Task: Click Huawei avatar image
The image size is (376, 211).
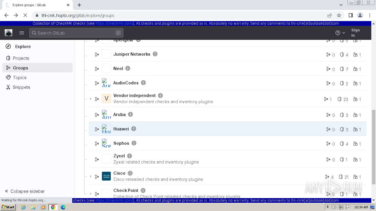Action: [106, 129]
